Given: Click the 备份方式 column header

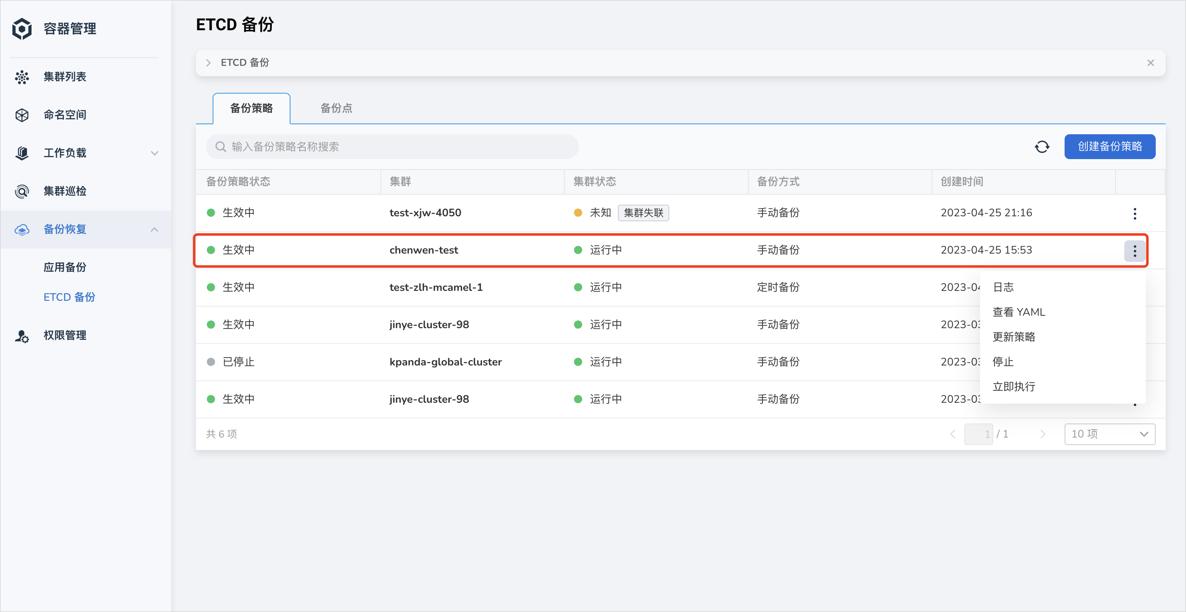Looking at the screenshot, I should (778, 182).
